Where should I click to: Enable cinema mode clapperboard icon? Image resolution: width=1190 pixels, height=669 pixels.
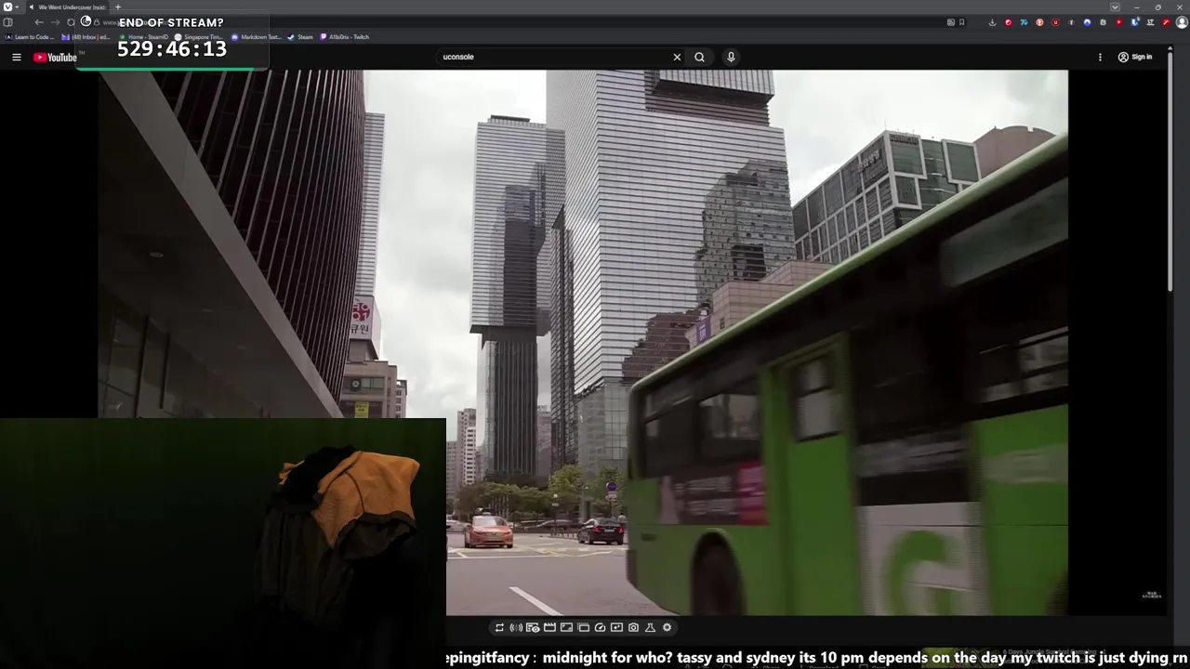[x=549, y=628]
